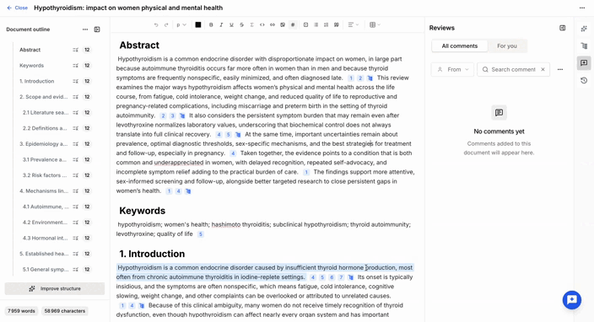
Task: Select outline item 2.1 Literature sea...
Action: click(x=46, y=113)
